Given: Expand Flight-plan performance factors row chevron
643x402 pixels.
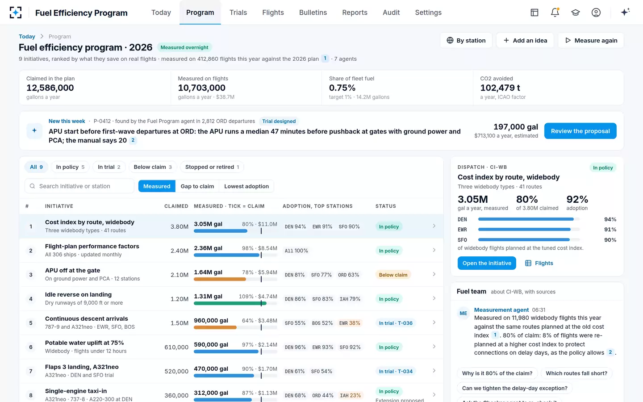Looking at the screenshot, I should (434, 250).
